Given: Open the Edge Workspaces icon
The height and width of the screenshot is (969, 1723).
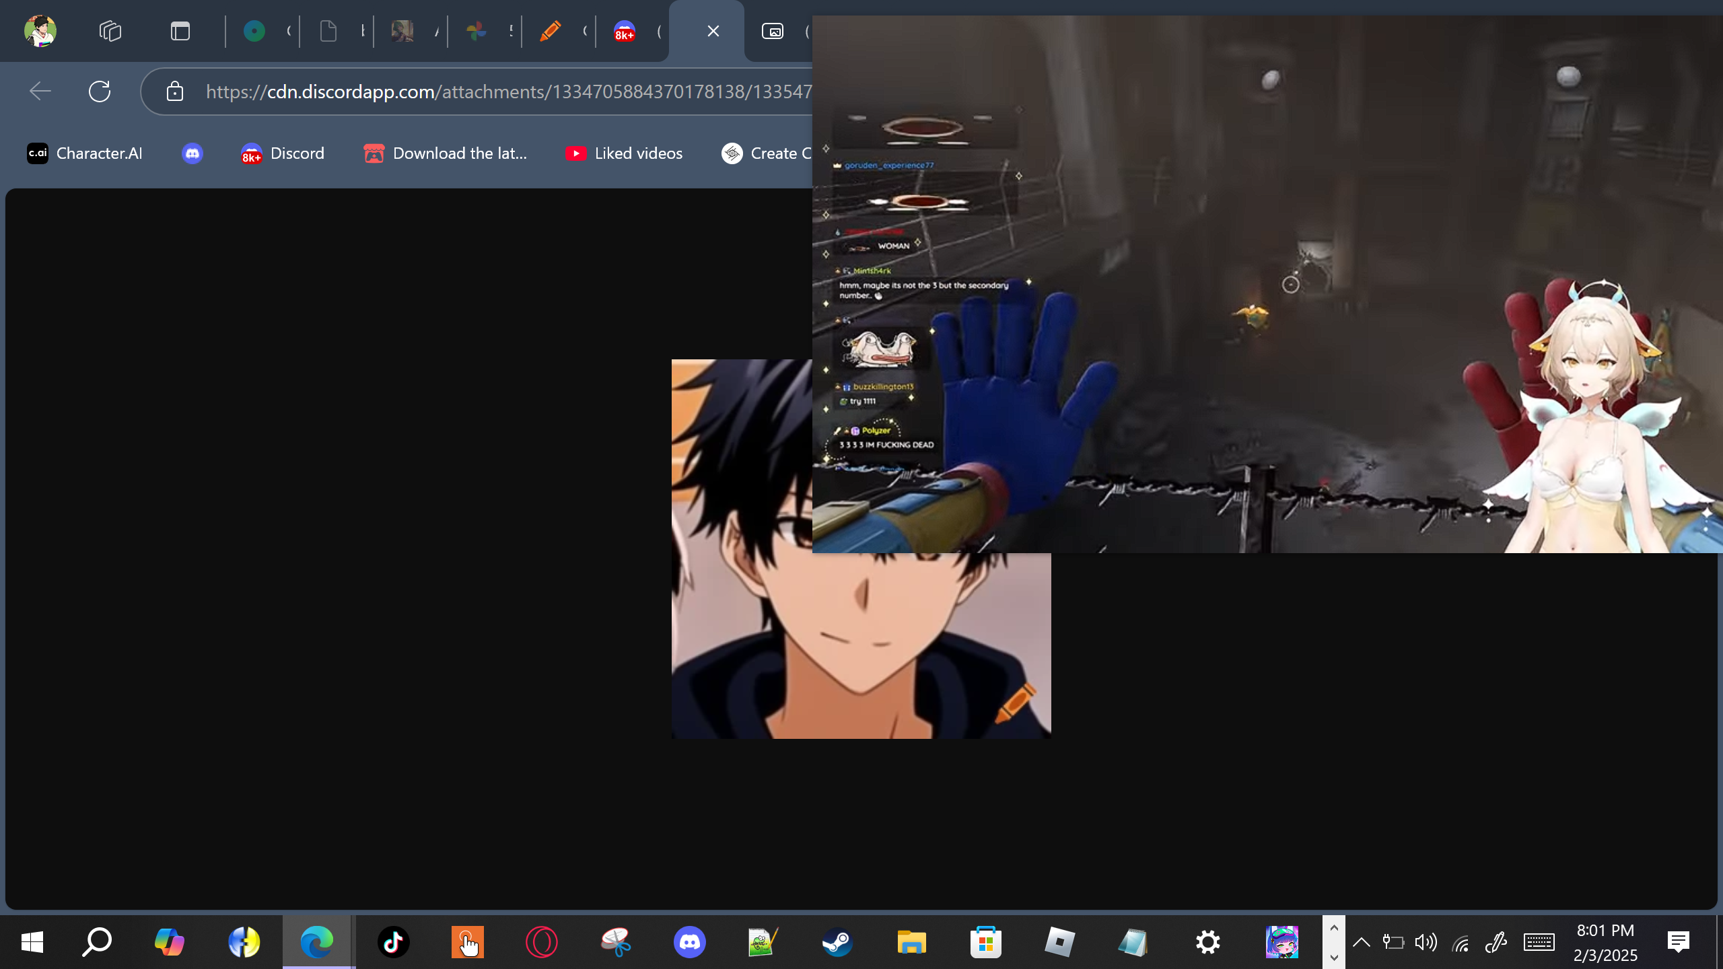Looking at the screenshot, I should click(x=110, y=31).
